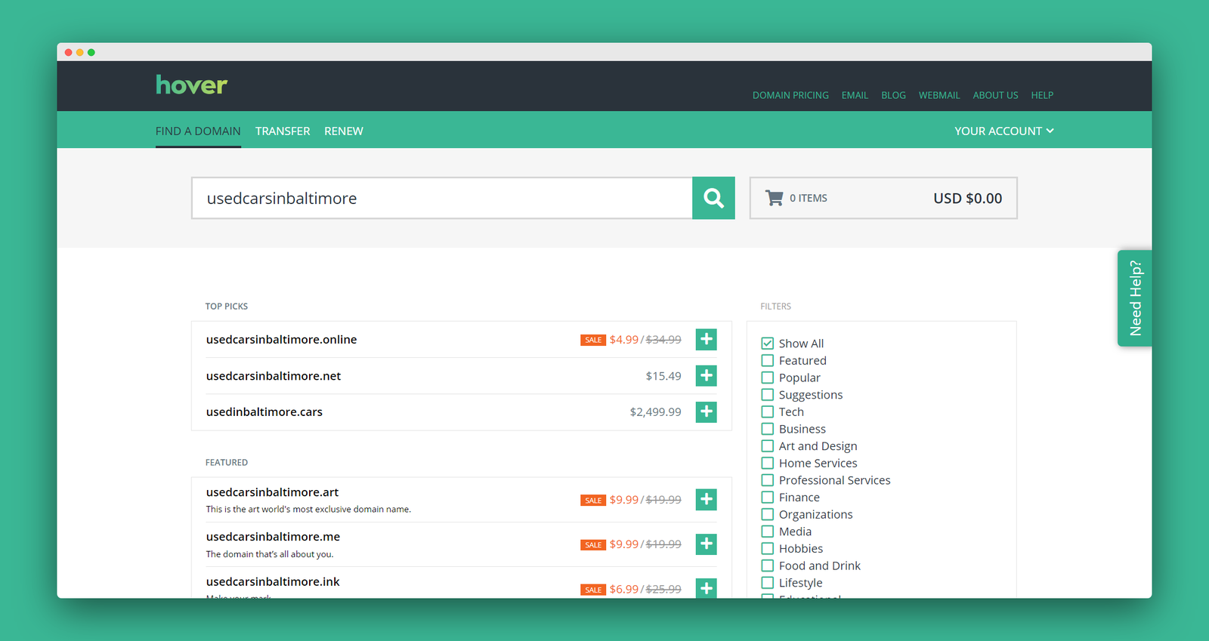Enable the Featured filter
1209x641 pixels.
click(x=768, y=361)
